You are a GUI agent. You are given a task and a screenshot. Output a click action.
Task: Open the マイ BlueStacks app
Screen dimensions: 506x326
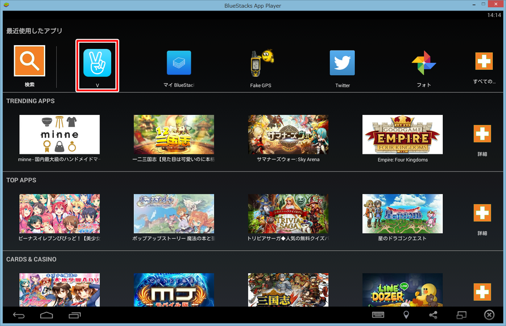click(179, 63)
